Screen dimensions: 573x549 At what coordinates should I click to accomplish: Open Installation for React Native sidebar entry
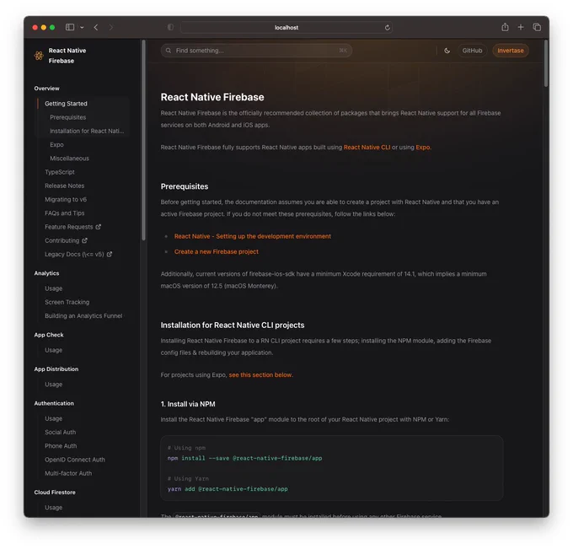87,131
